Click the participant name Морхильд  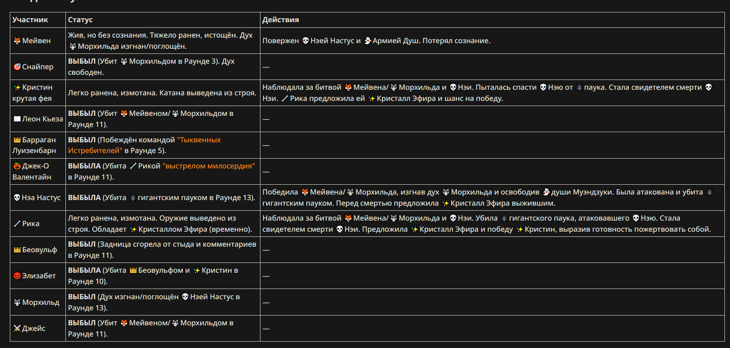(41, 302)
